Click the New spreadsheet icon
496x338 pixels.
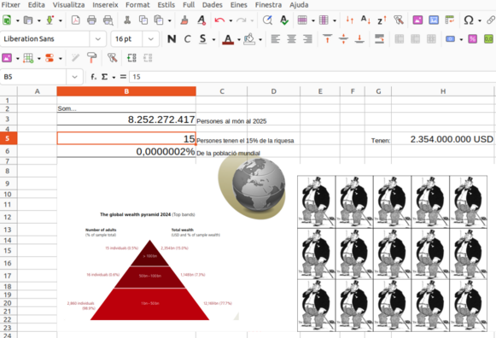tap(7, 20)
